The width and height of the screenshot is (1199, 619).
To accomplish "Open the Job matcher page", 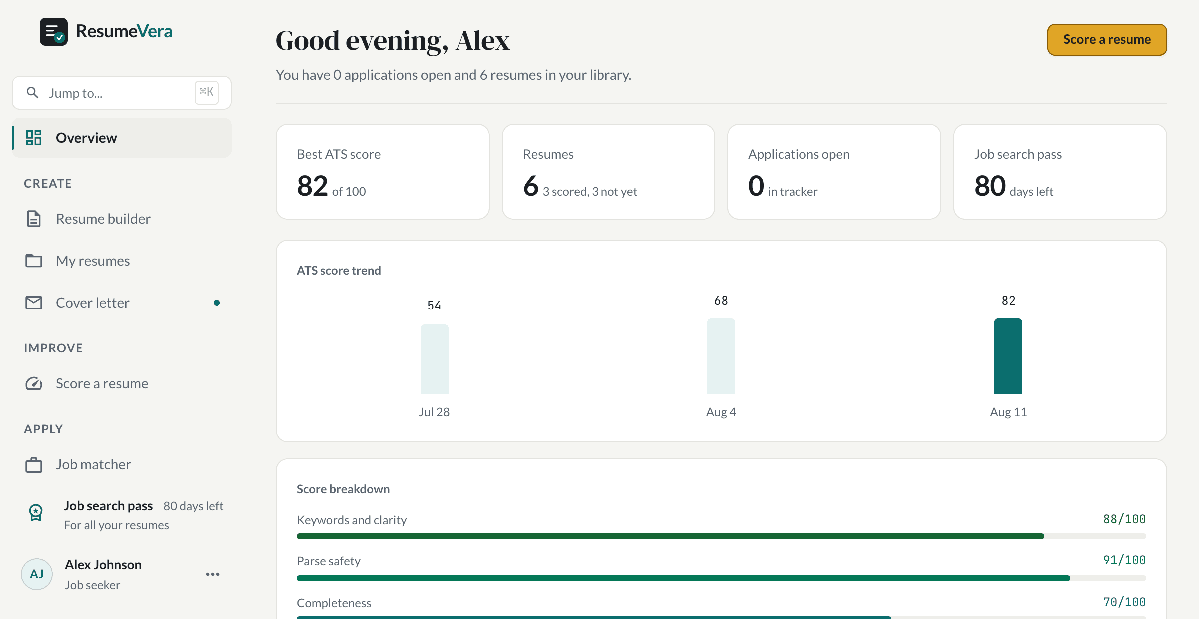I will pos(122,464).
